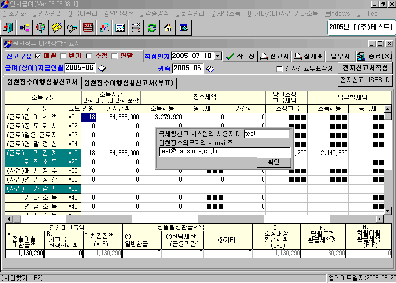This screenshot has width=396, height=283.
Task: Open the 3 급여관리 menu
Action: (x=82, y=13)
